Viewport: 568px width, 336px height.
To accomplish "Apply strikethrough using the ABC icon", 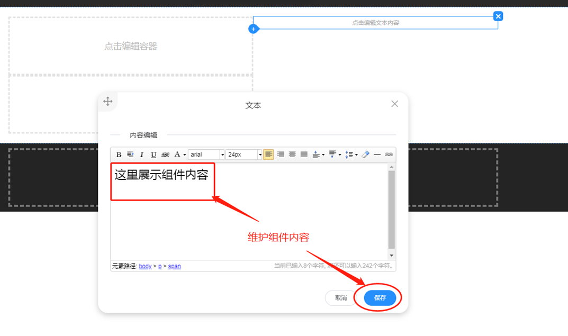I will [165, 155].
